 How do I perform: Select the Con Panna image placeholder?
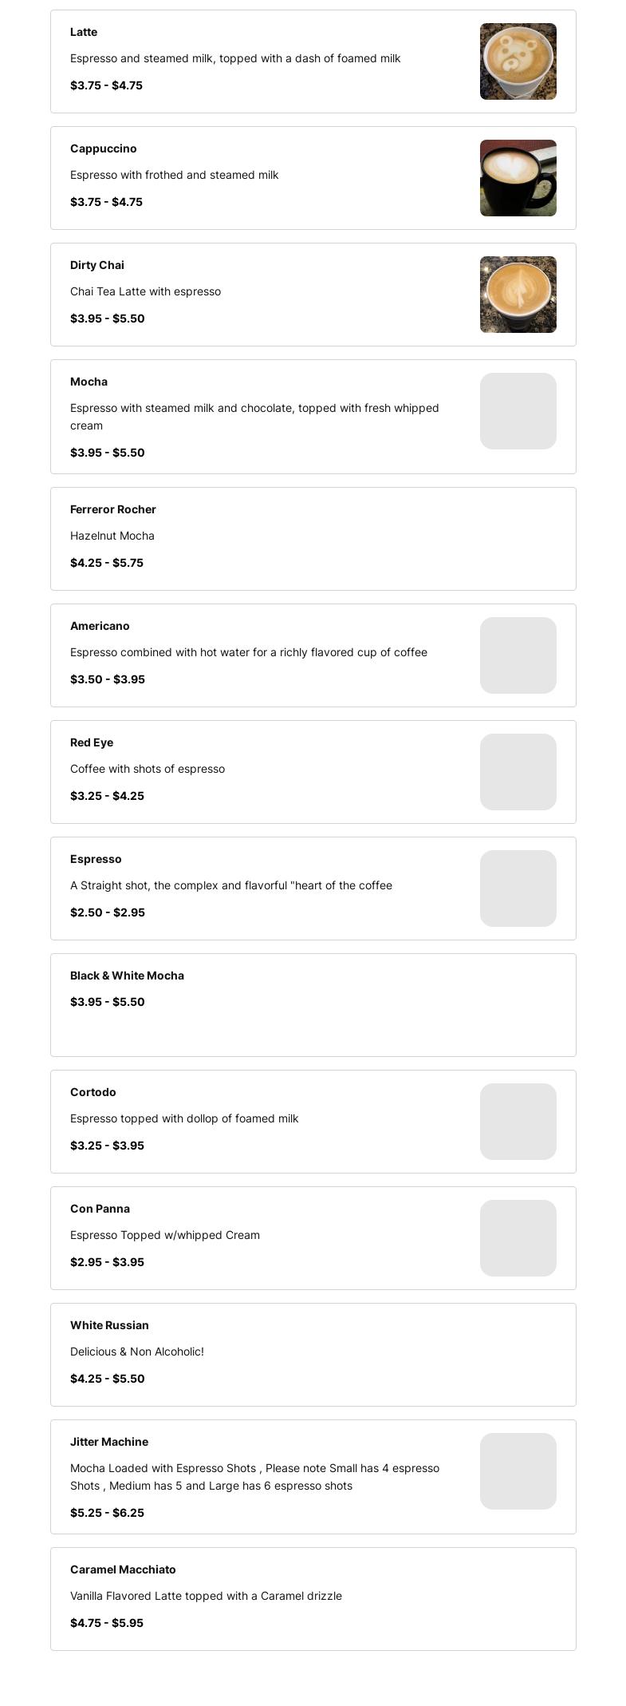(x=518, y=1238)
